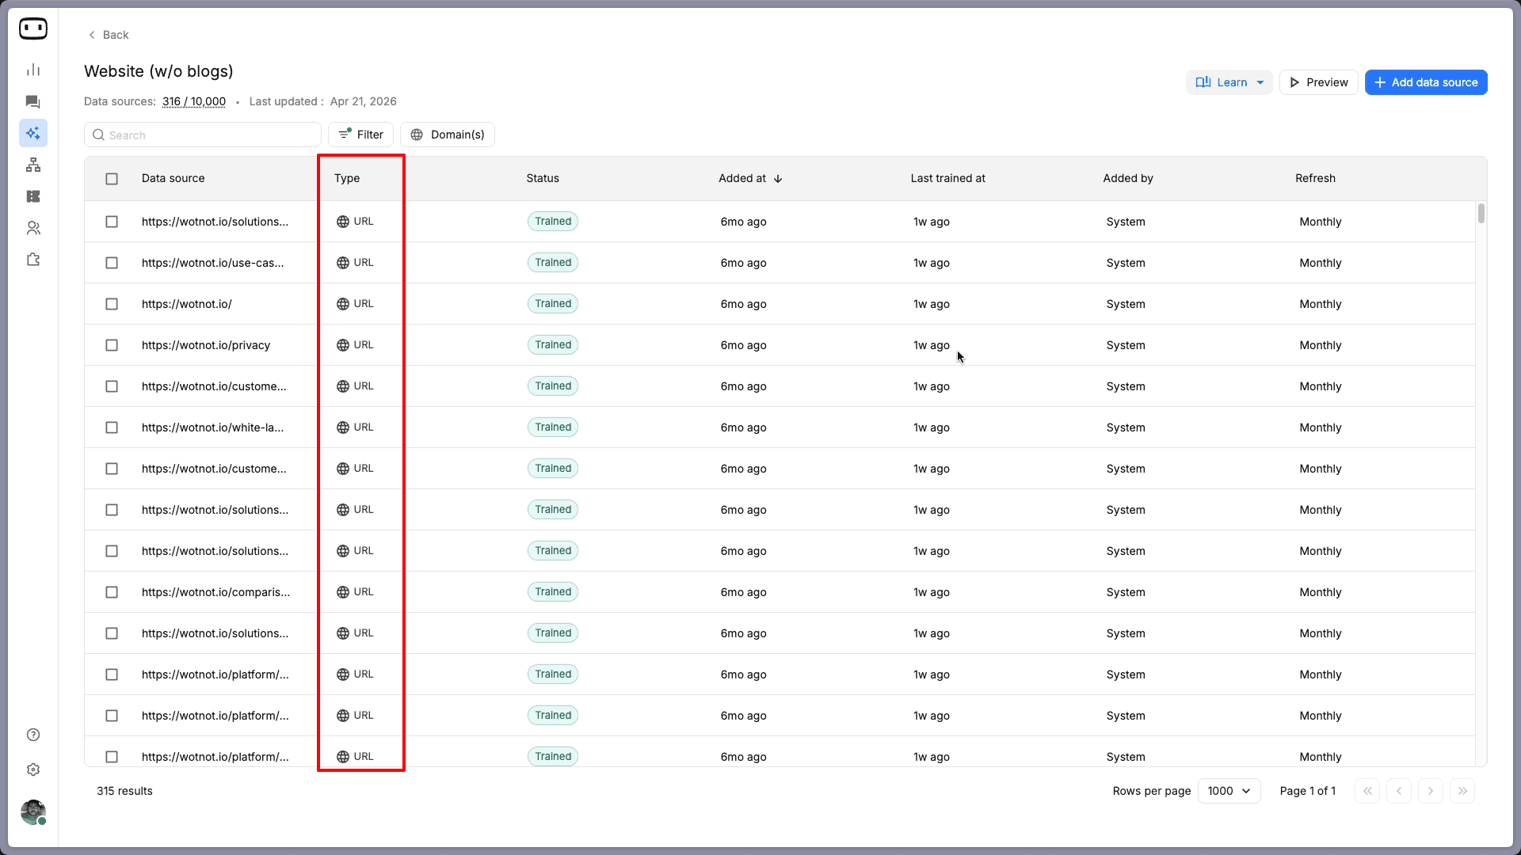
Task: Open help question mark icon
Action: point(33,735)
